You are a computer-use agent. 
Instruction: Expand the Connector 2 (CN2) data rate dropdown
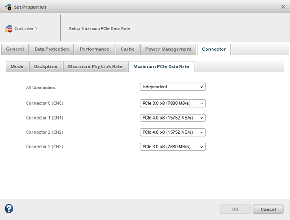pos(173,132)
